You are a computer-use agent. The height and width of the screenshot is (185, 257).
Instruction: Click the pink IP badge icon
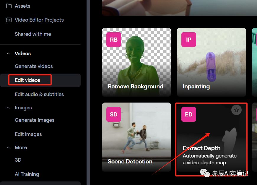[x=189, y=40]
